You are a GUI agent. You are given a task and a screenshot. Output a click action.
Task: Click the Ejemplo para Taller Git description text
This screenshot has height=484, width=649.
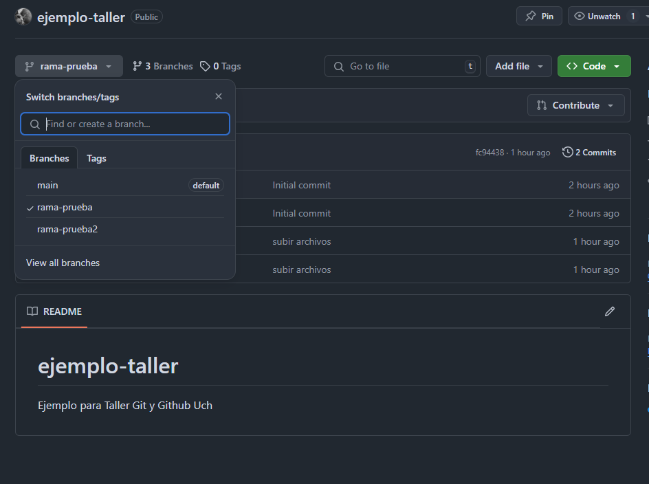(125, 406)
